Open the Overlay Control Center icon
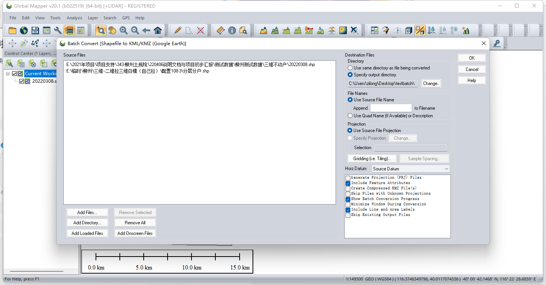 pyautogui.click(x=69, y=30)
